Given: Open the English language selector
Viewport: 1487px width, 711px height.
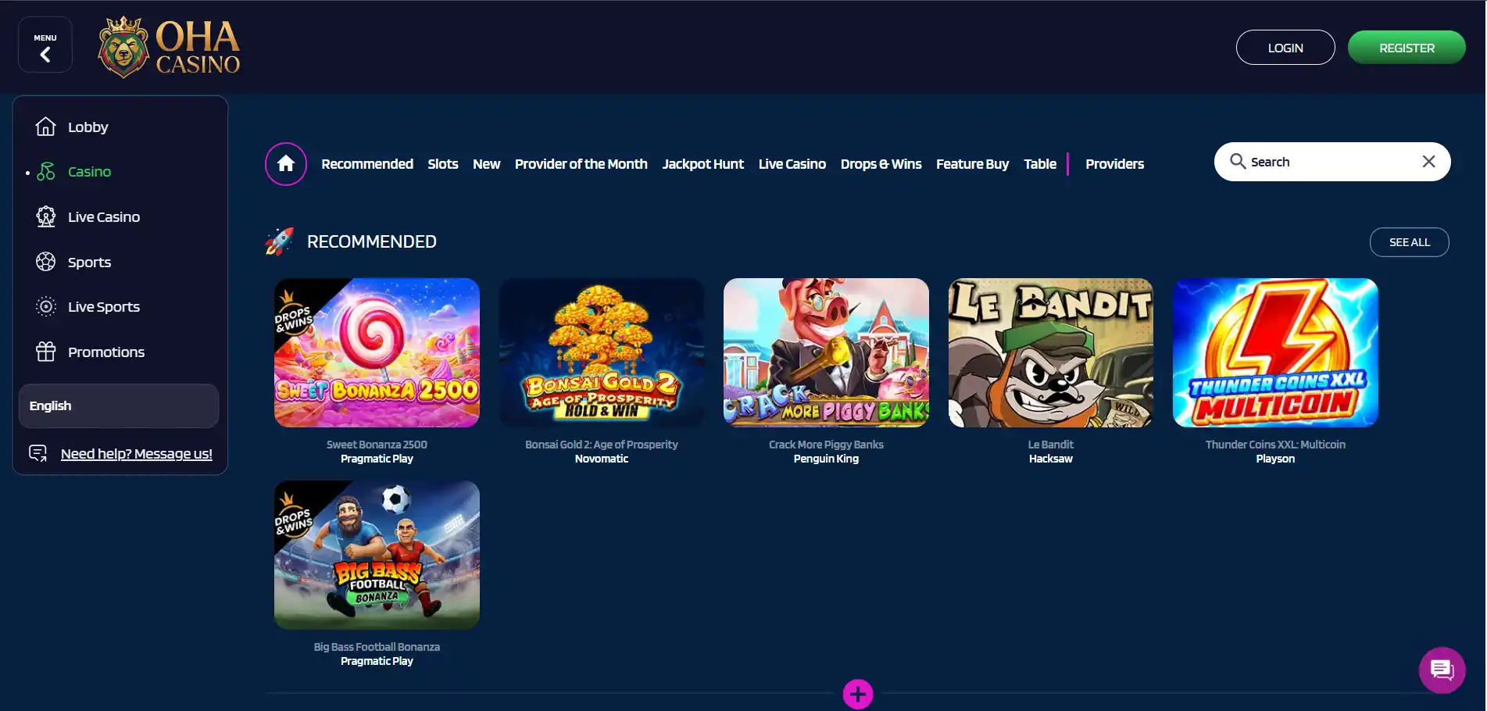Looking at the screenshot, I should coord(119,406).
